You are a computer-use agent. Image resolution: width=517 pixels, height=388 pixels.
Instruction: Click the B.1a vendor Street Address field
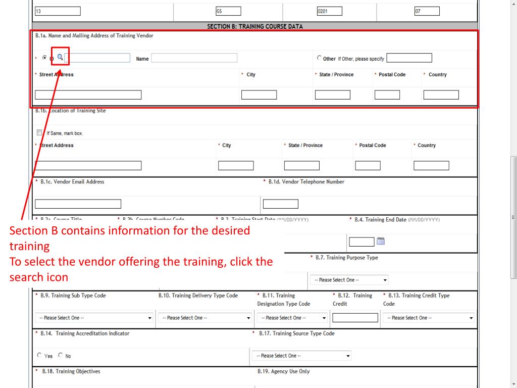point(88,95)
